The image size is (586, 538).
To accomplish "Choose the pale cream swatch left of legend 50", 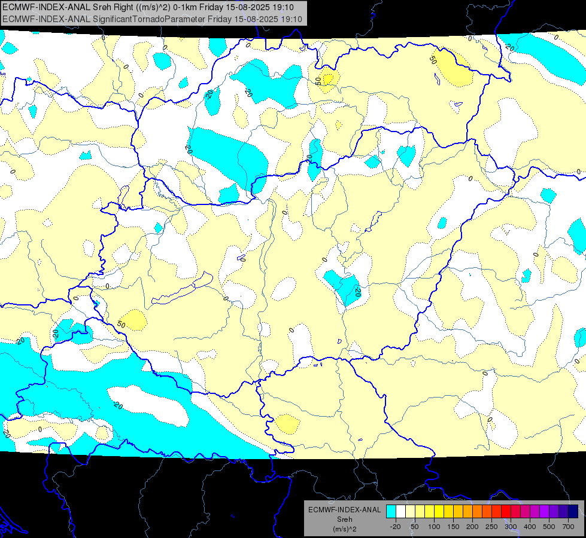I will 411,511.
